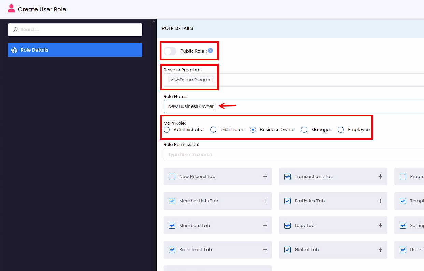Expand Statistics Tab with plus icon

pos(380,201)
